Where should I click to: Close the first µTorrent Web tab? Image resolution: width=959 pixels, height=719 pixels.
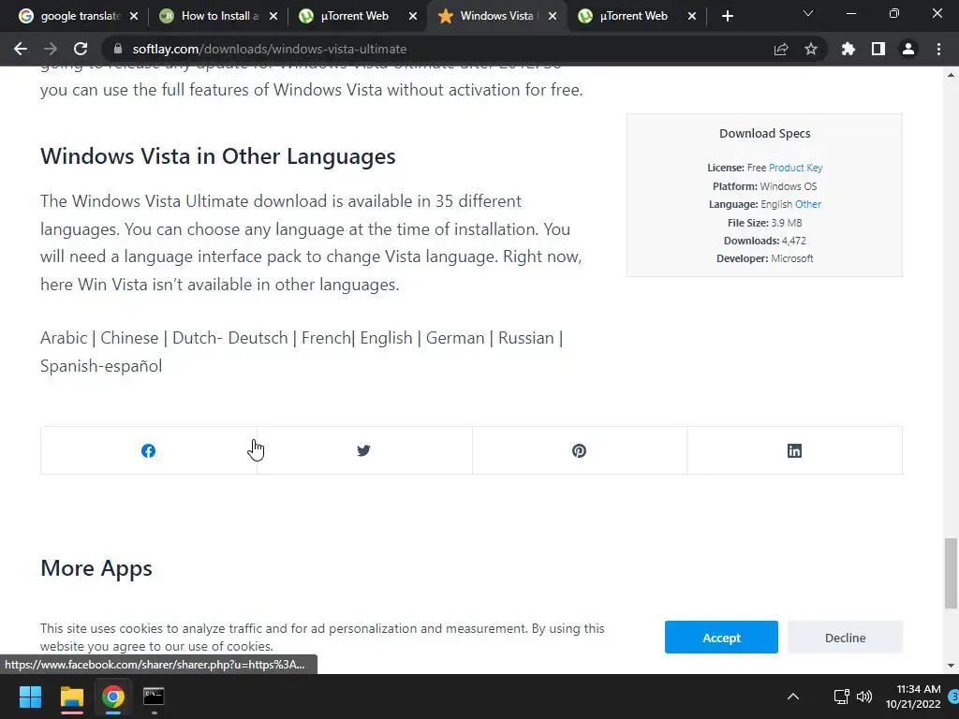pos(413,16)
